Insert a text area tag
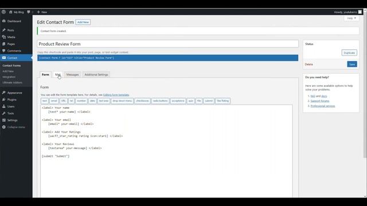The width and height of the screenshot is (367, 206). pos(104,101)
